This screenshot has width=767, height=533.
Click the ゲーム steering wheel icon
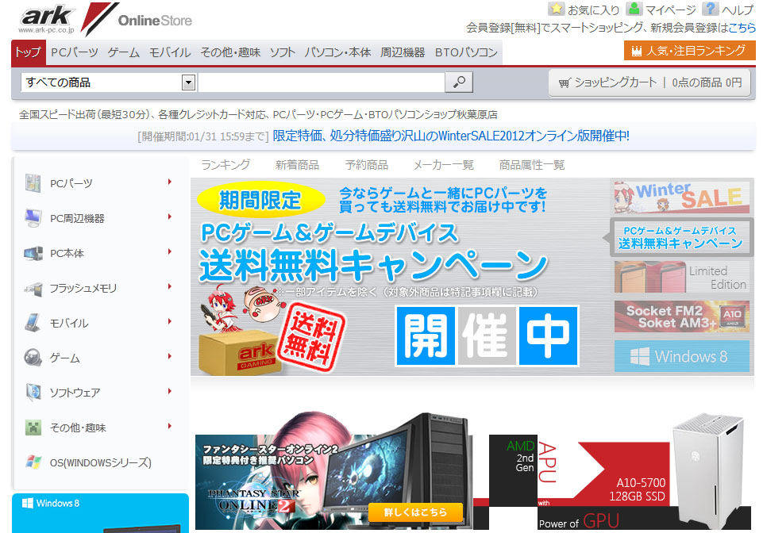pyautogui.click(x=33, y=358)
